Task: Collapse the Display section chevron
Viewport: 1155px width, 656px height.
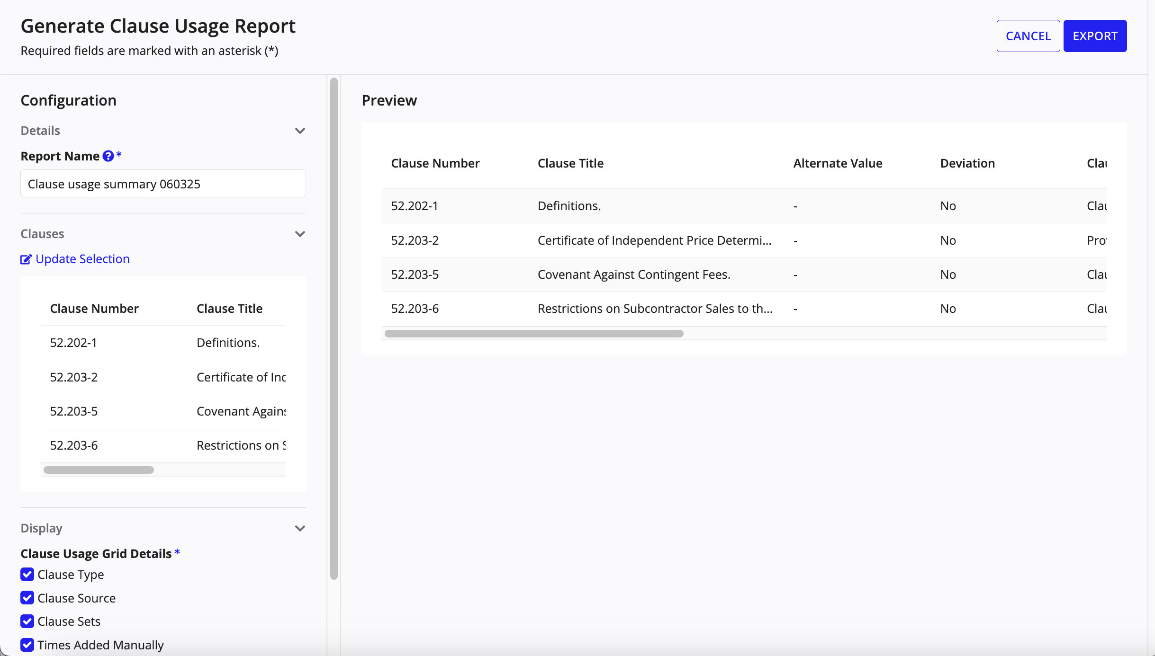Action: (300, 529)
